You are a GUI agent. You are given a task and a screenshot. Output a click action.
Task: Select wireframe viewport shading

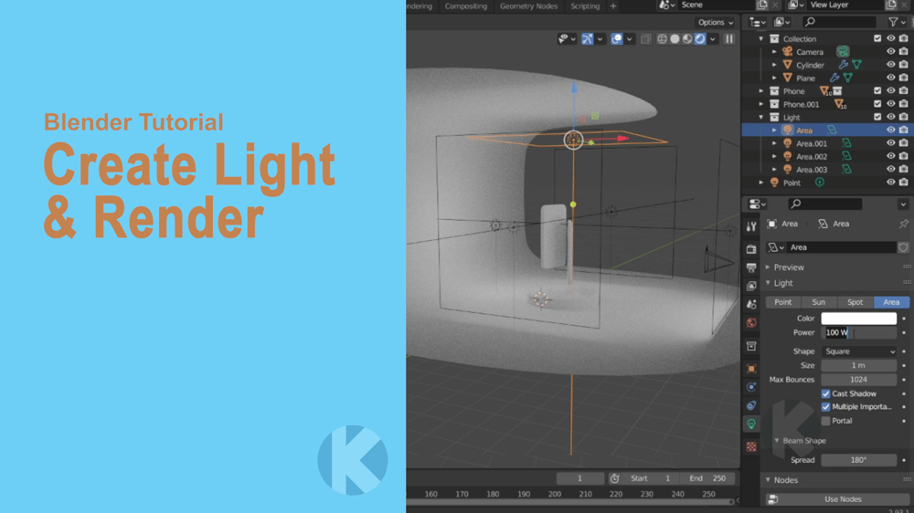coord(662,39)
